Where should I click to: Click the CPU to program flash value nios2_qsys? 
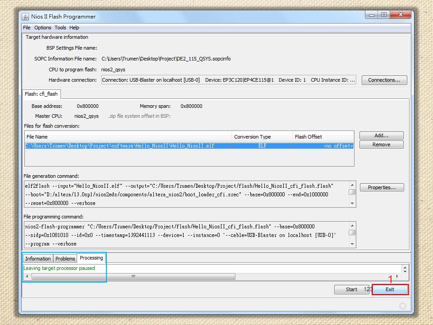113,70
